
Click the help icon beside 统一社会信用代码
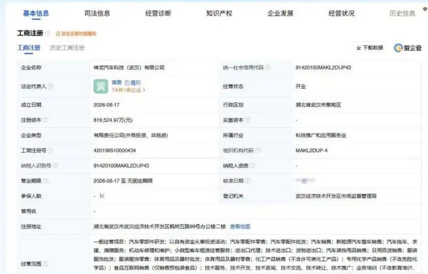[268, 67]
